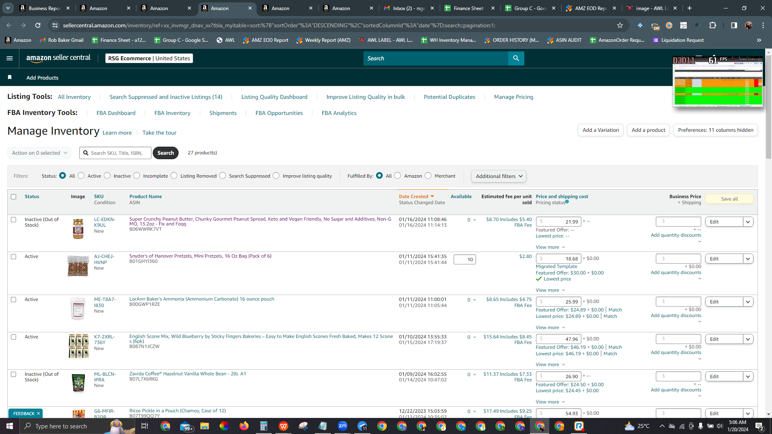Sort by the Date Created column
This screenshot has height=434, width=772.
point(416,197)
